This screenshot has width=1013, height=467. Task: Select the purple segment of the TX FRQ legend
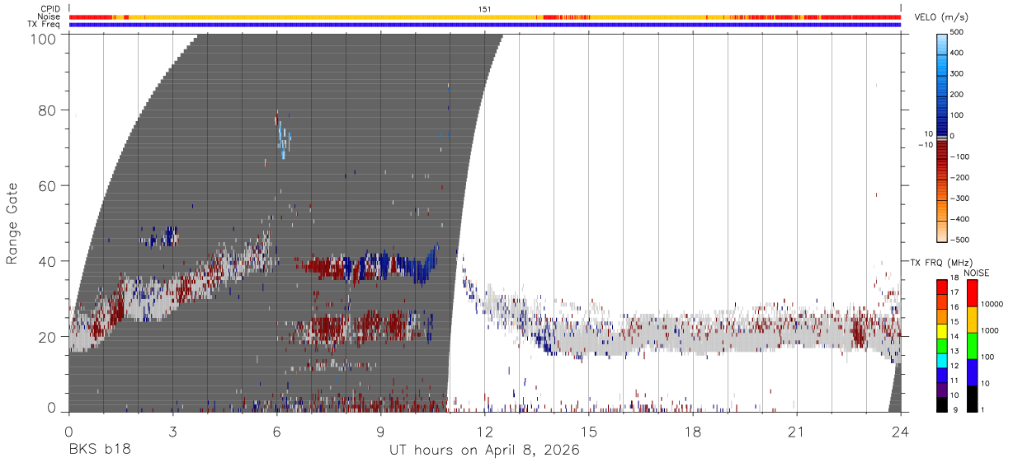942,390
